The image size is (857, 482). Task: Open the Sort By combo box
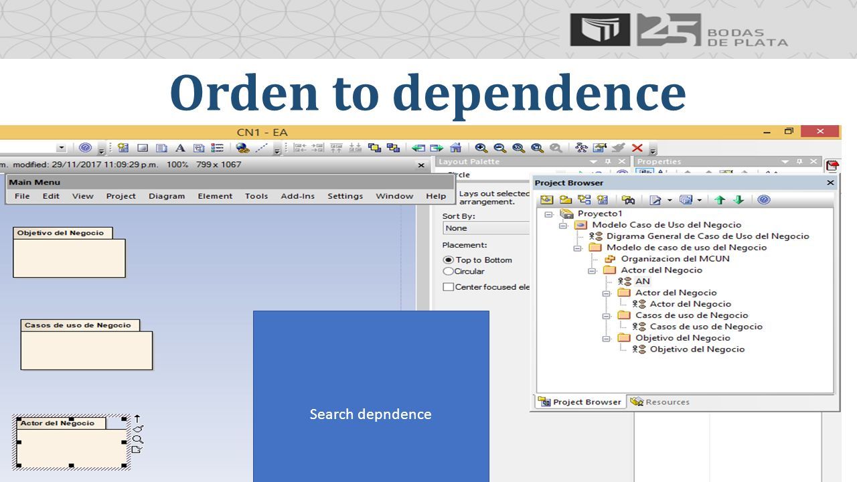pos(486,228)
